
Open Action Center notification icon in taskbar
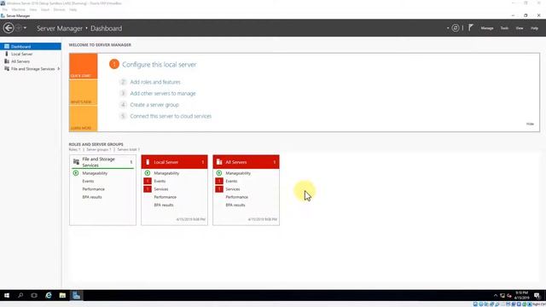click(x=537, y=296)
